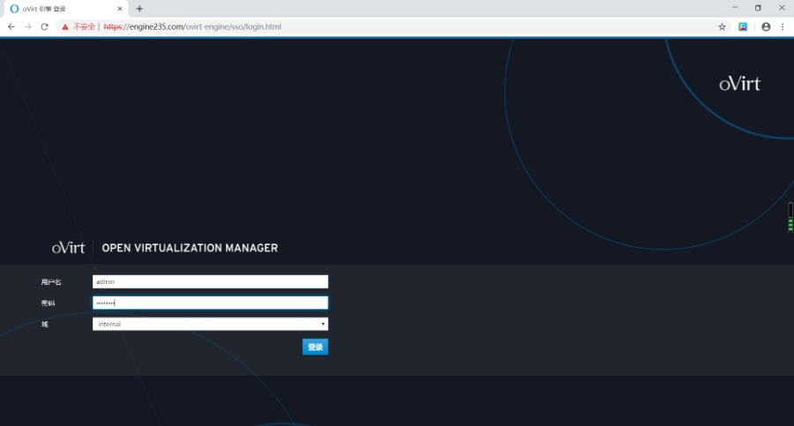Image resolution: width=794 pixels, height=426 pixels.
Task: Click the 不安全 security label
Action: tap(84, 26)
